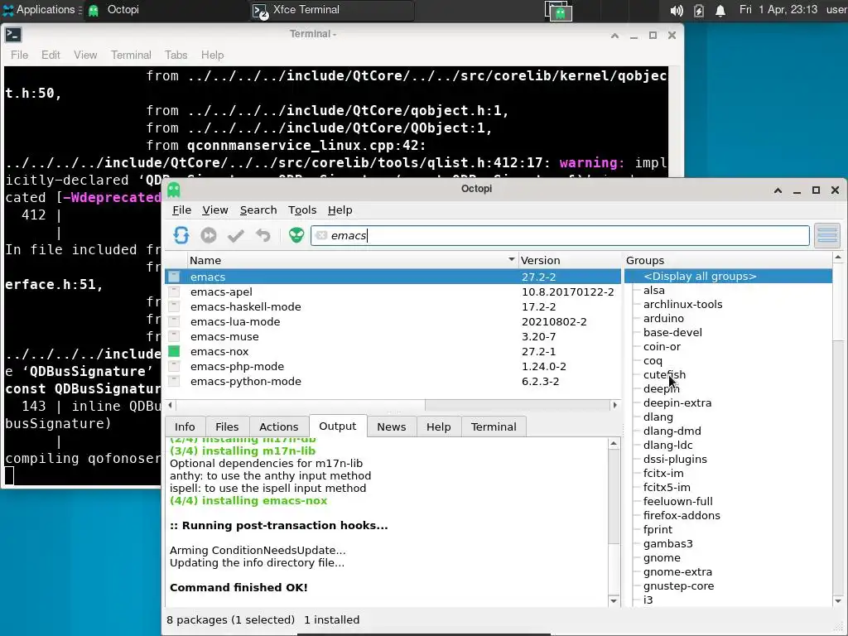Select the dssi-plugins group
The image size is (848, 636).
(675, 459)
